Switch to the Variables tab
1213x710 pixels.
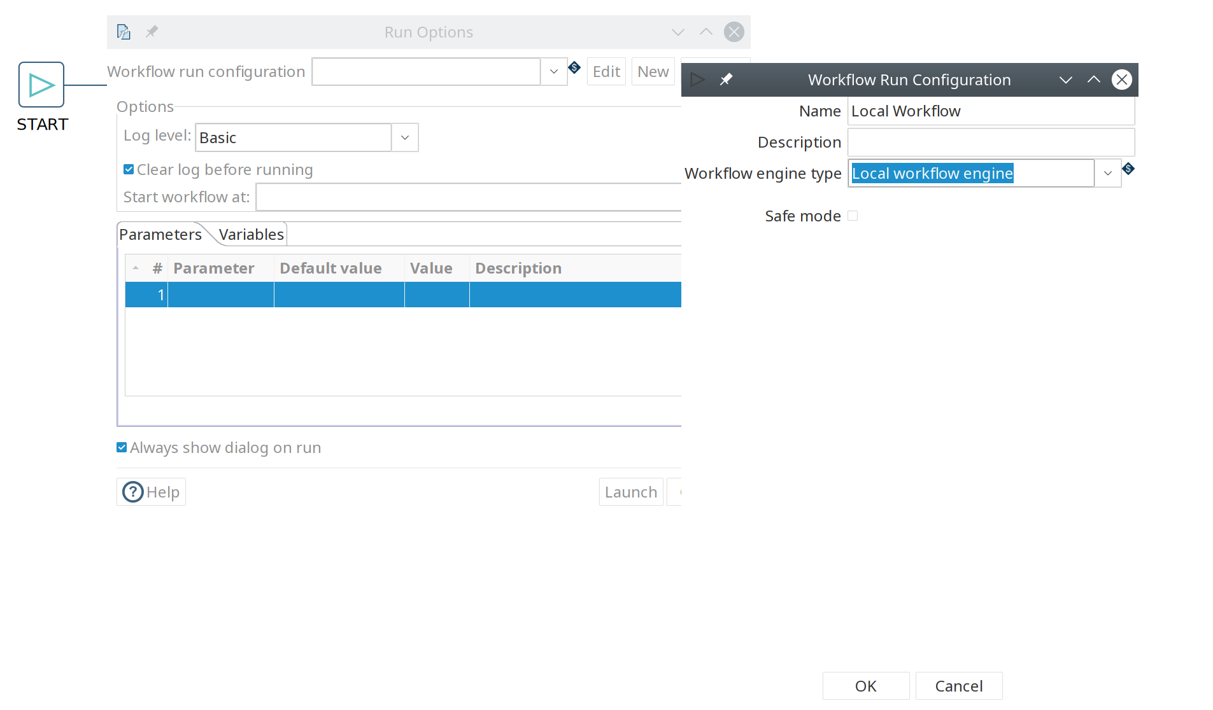click(250, 234)
